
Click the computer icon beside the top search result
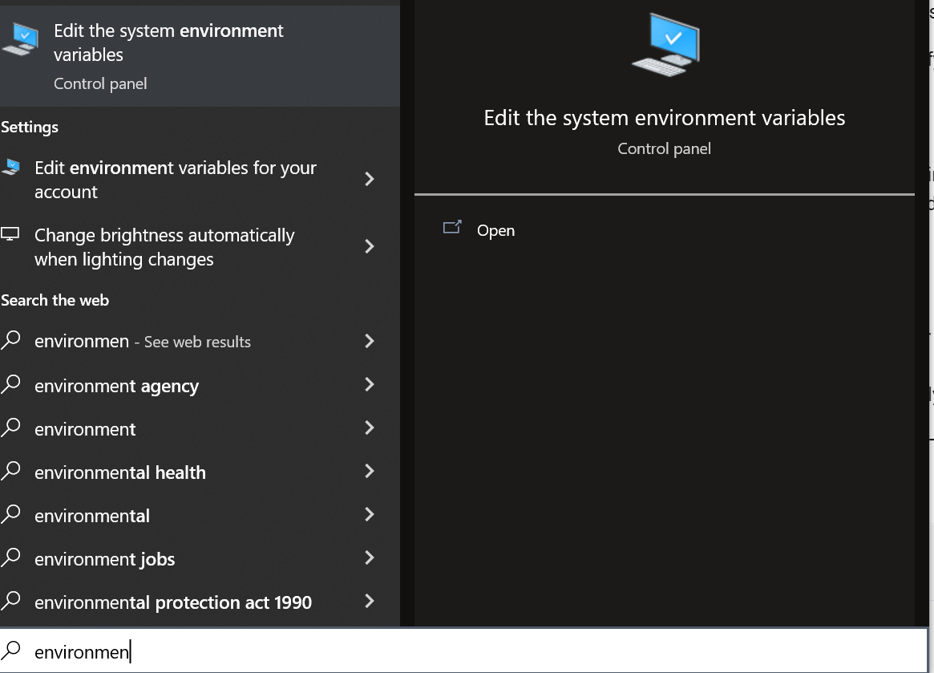tap(19, 39)
